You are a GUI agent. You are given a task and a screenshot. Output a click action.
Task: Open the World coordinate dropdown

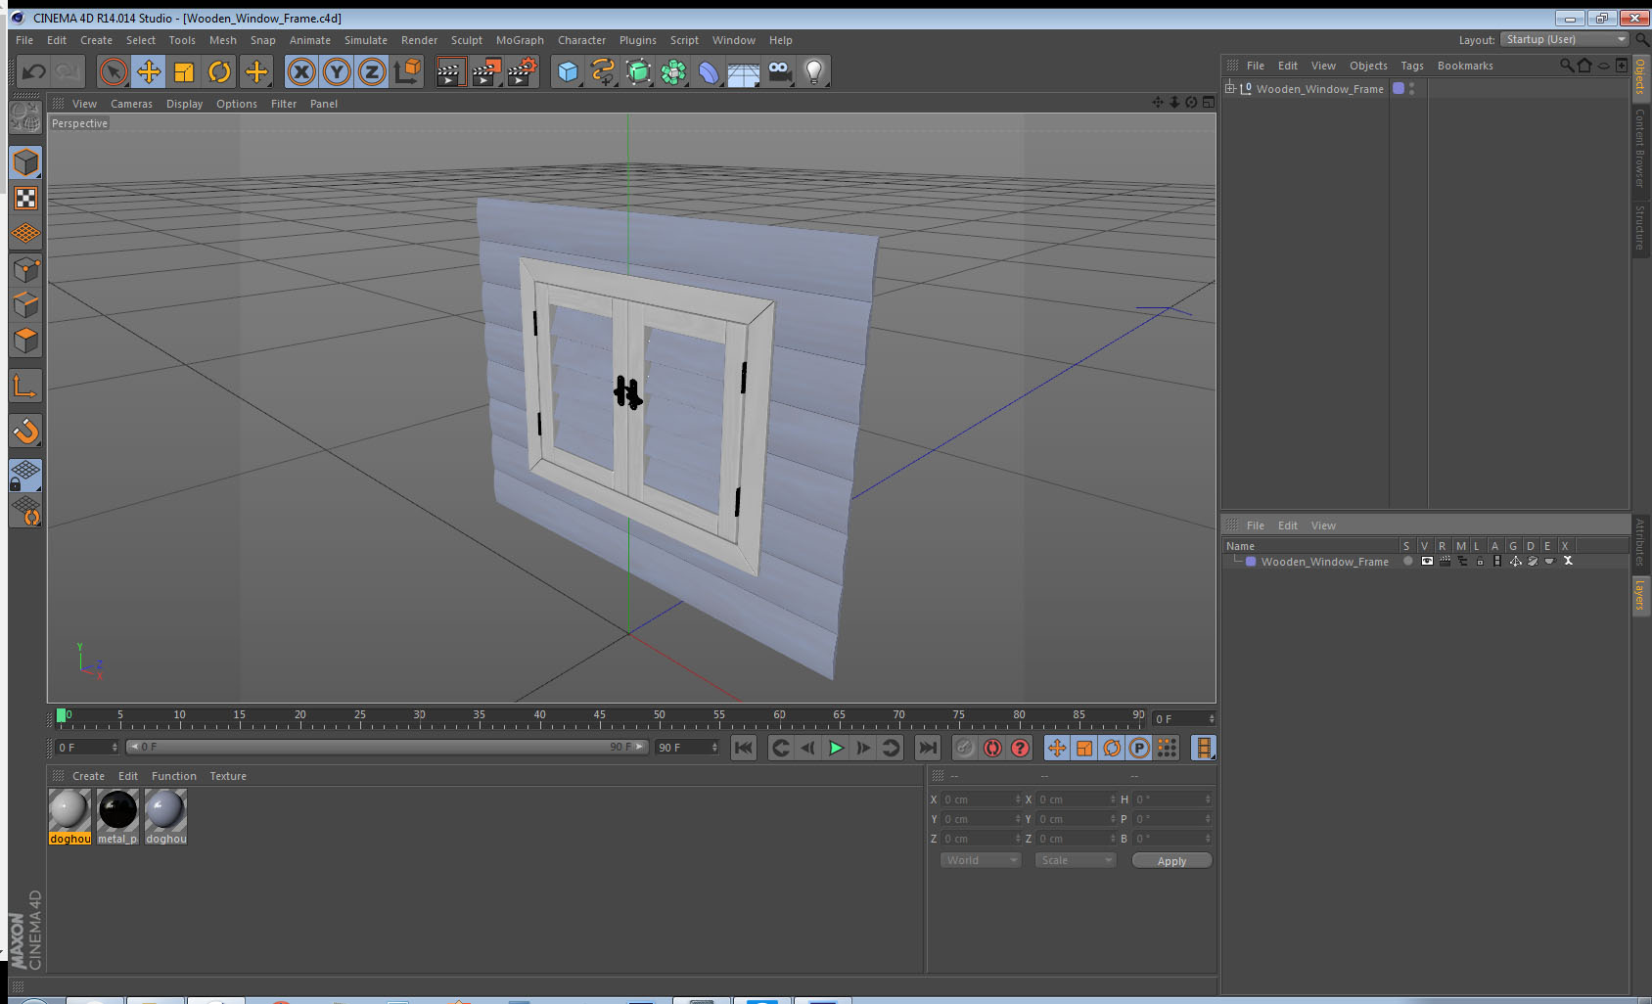[981, 860]
